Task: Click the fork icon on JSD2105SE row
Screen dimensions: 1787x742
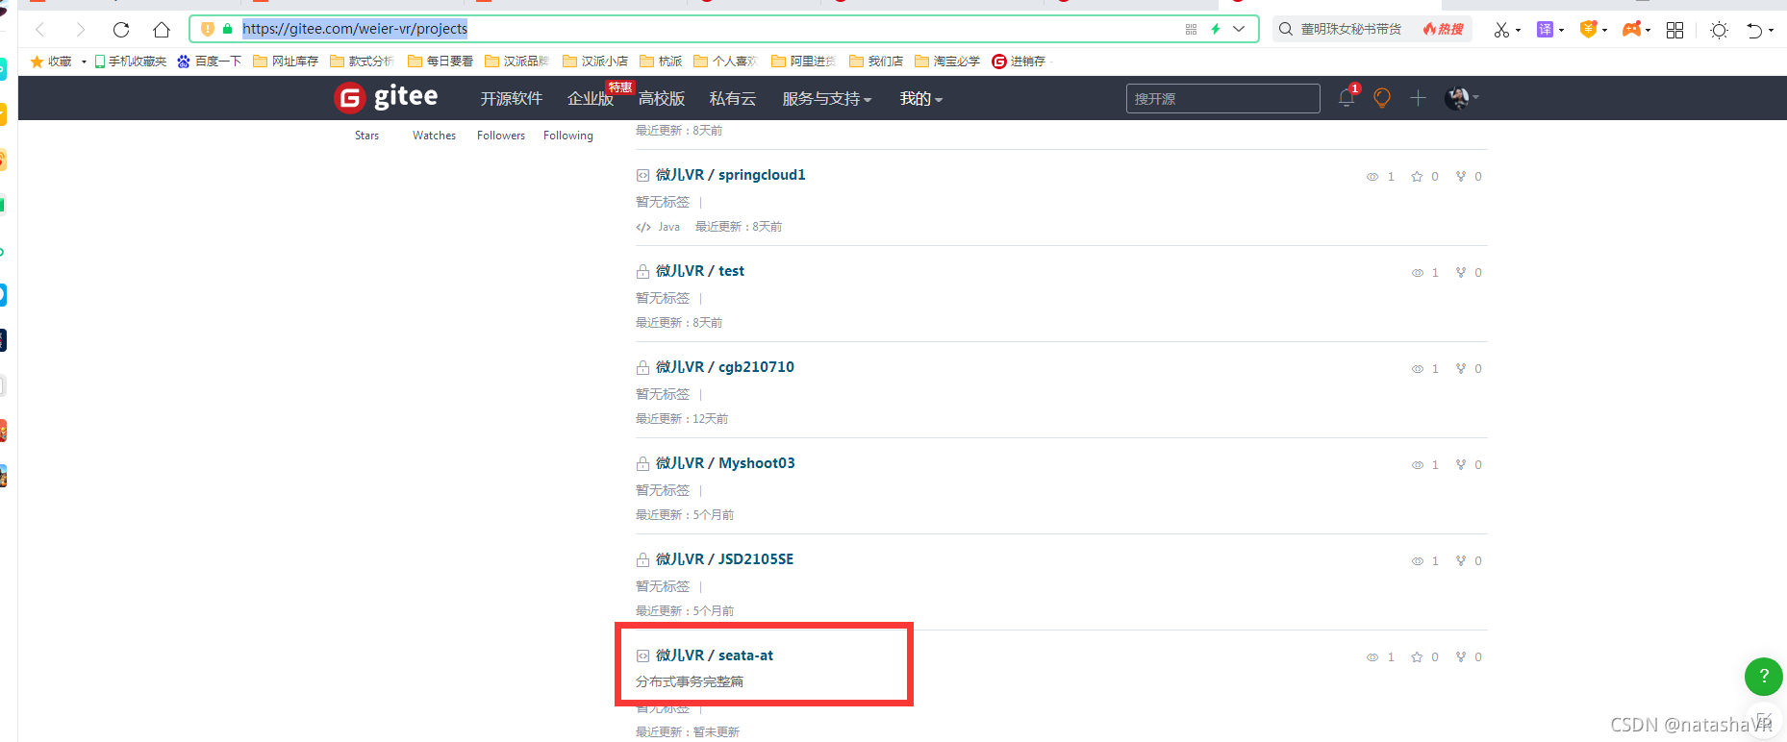Action: coord(1461,560)
